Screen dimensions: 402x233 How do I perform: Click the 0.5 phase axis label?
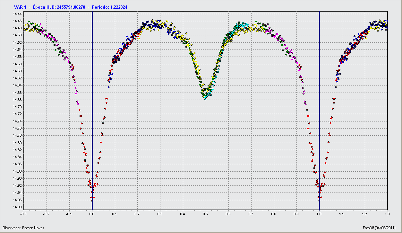pos(206,213)
